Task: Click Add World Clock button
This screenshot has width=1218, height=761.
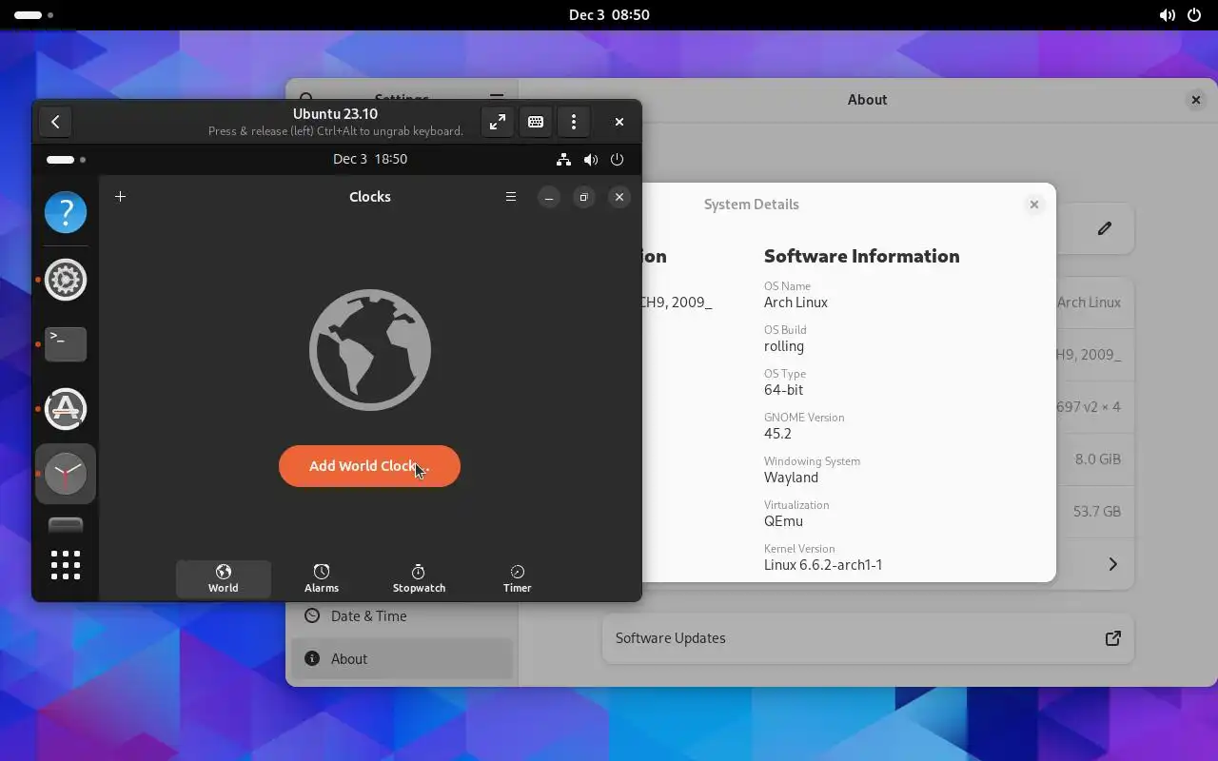Action: point(369,466)
